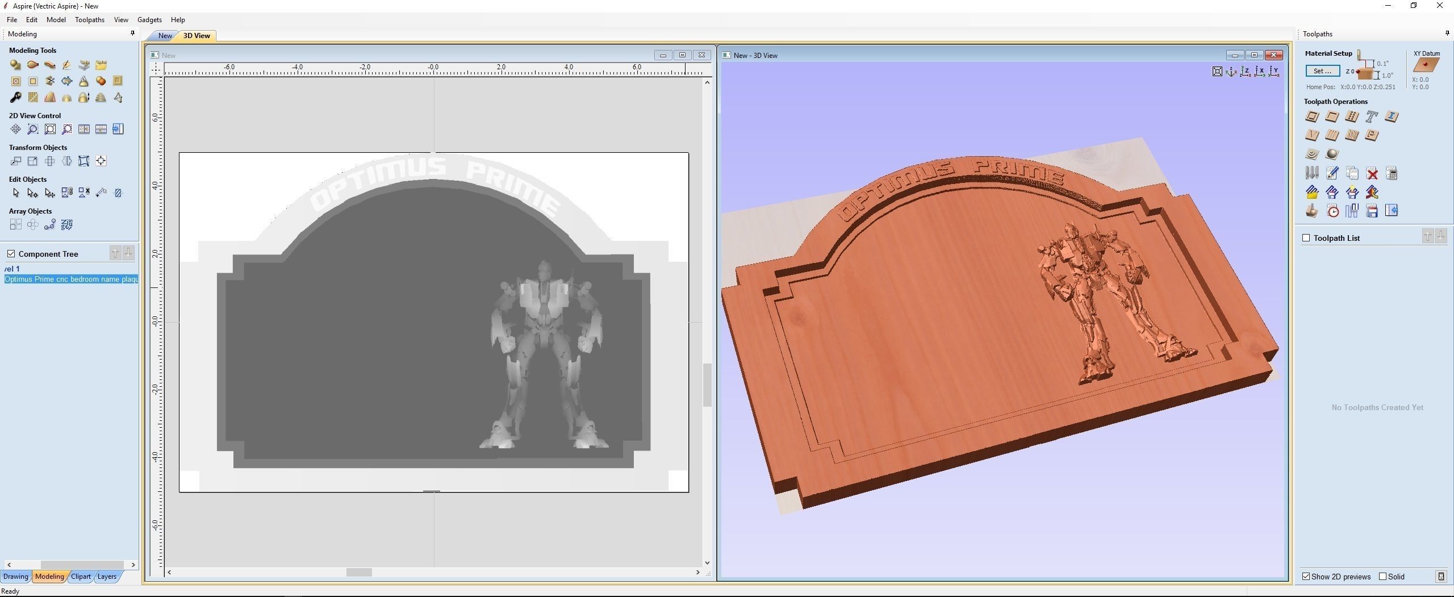Select Optimus Prime component in tree
Screen dimensions: 1454x597
point(71,279)
